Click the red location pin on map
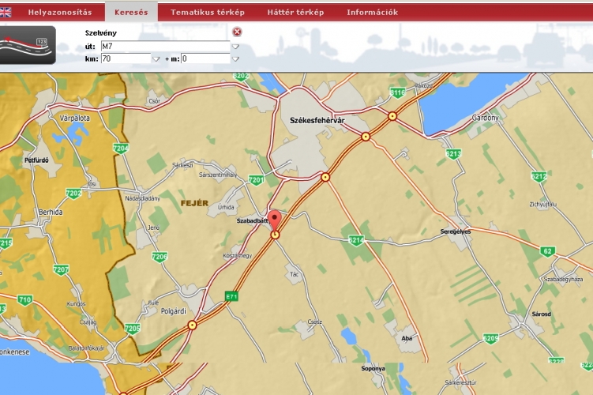Viewport: 593px width, 395px height. pyautogui.click(x=274, y=219)
